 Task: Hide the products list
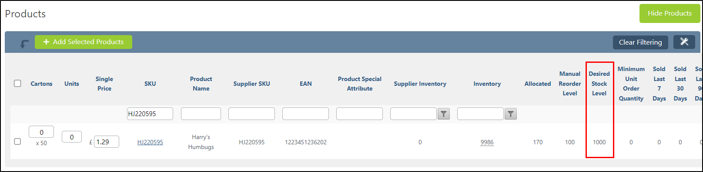[670, 13]
